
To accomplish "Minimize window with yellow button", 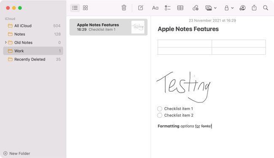I will (14, 8).
